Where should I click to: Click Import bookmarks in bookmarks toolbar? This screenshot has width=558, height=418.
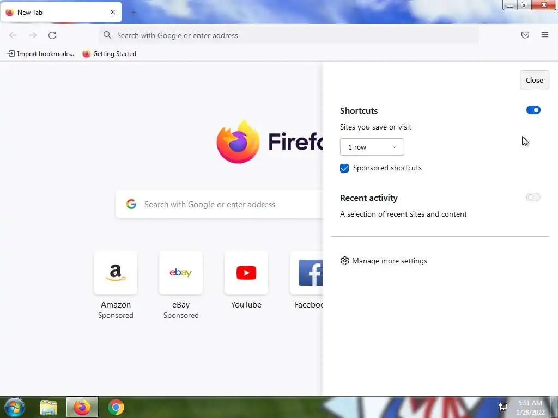[x=41, y=54]
